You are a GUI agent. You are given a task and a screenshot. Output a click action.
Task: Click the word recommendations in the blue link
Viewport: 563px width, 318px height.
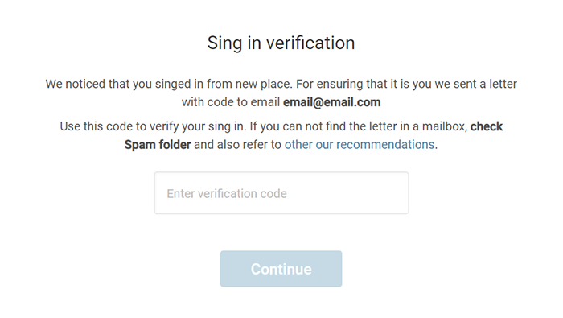385,144
